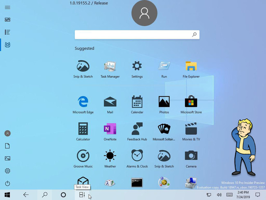
Task: Click inside the Start search box
Action: [137, 35]
